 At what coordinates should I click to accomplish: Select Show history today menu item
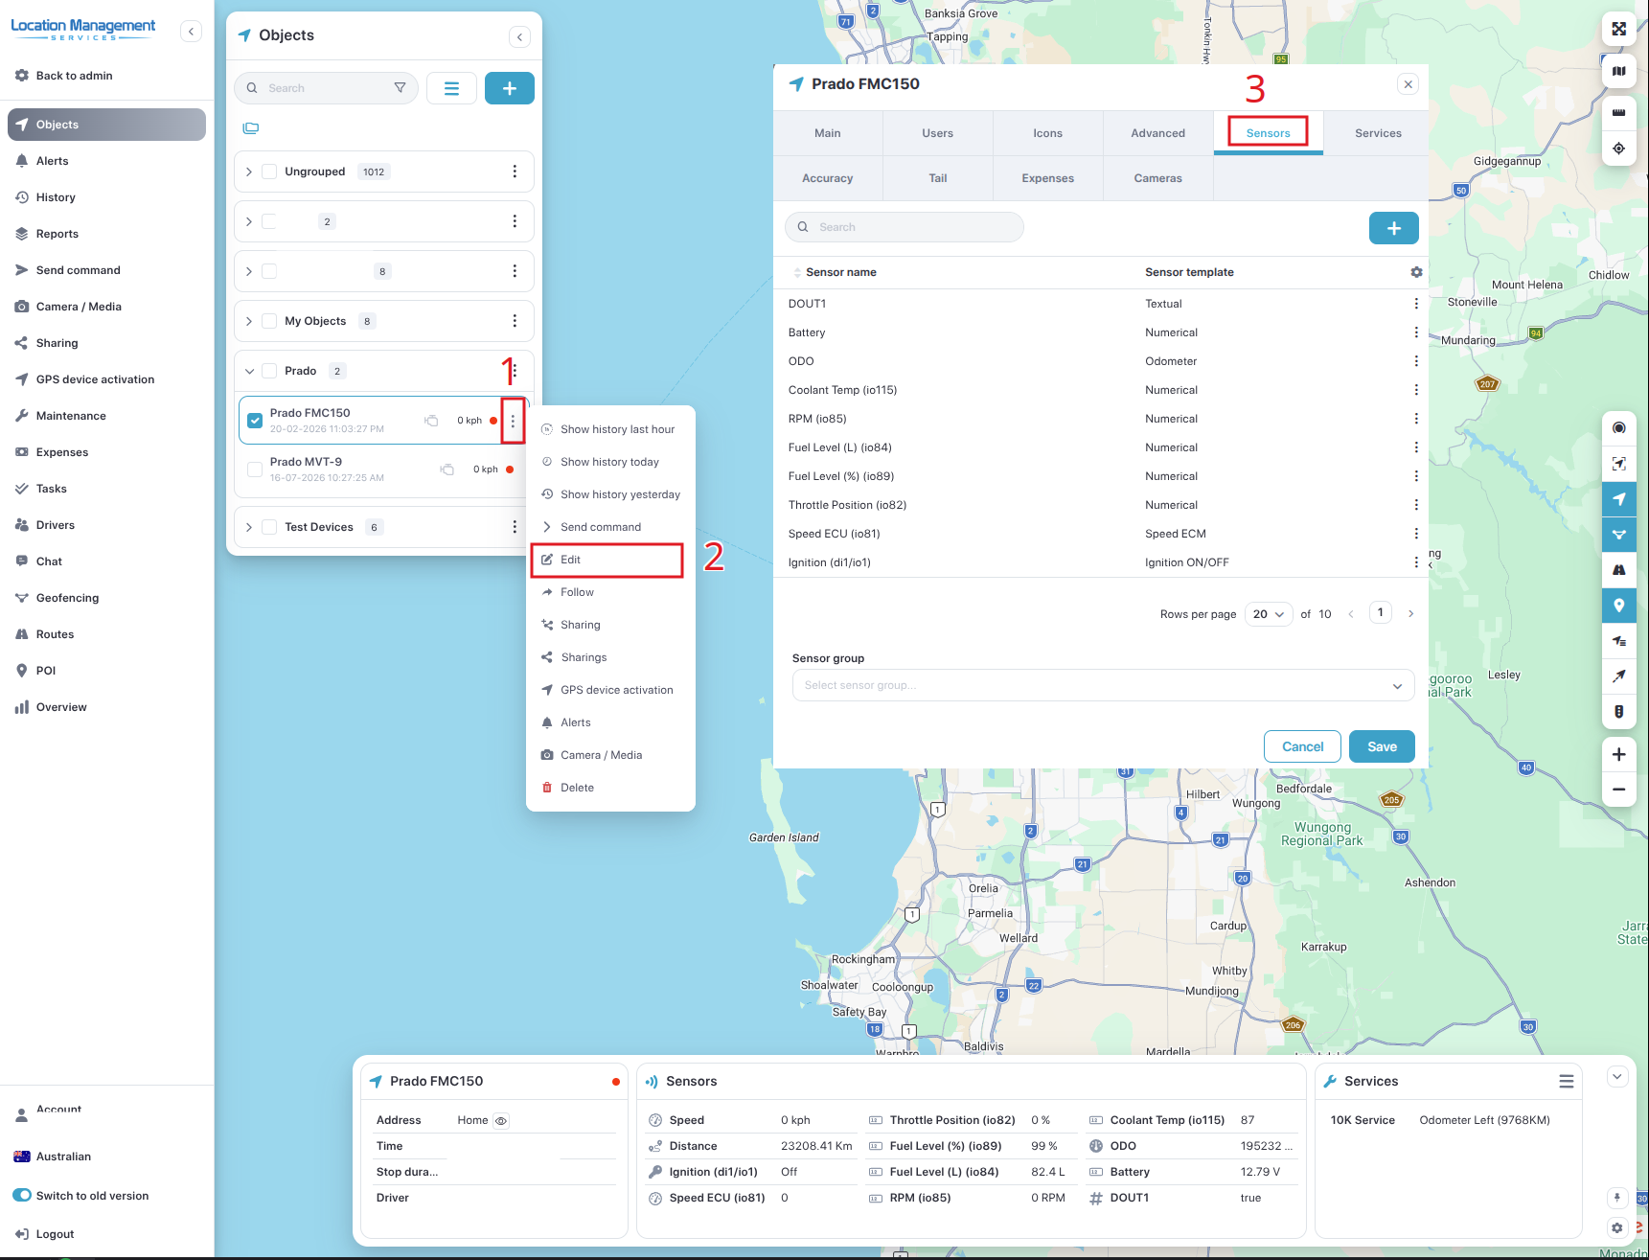point(609,462)
